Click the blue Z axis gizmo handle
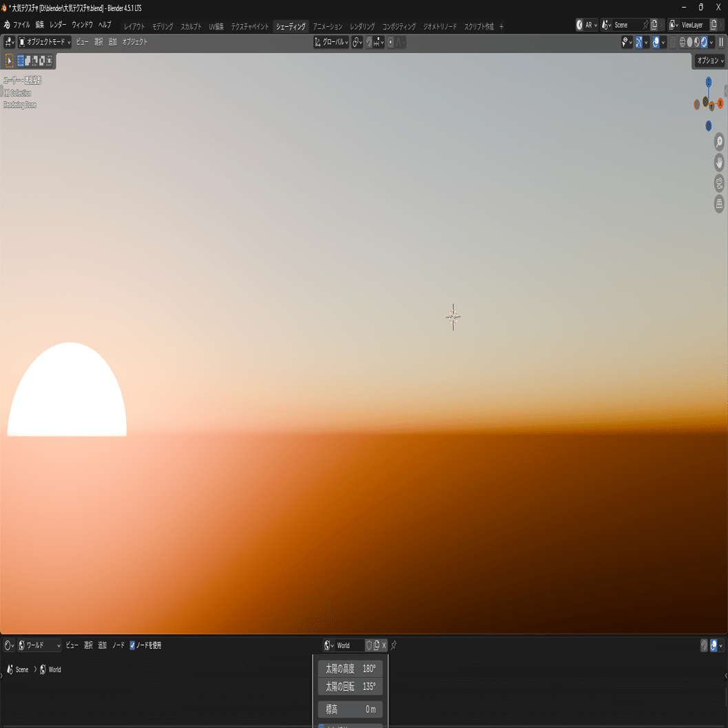Image resolution: width=728 pixels, height=728 pixels. pos(709,83)
